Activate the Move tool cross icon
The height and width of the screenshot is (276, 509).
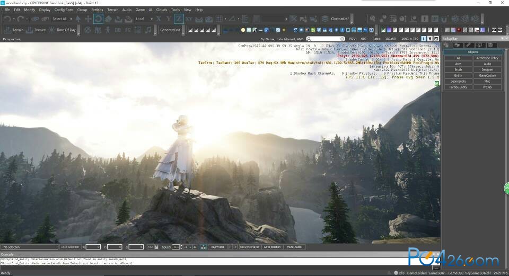pyautogui.click(x=88, y=19)
